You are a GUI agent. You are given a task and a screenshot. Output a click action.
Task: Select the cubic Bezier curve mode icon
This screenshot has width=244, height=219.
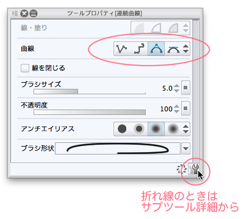[x=173, y=49]
